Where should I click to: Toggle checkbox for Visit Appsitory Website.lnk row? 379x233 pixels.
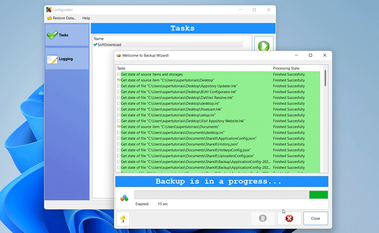[x=119, y=121]
